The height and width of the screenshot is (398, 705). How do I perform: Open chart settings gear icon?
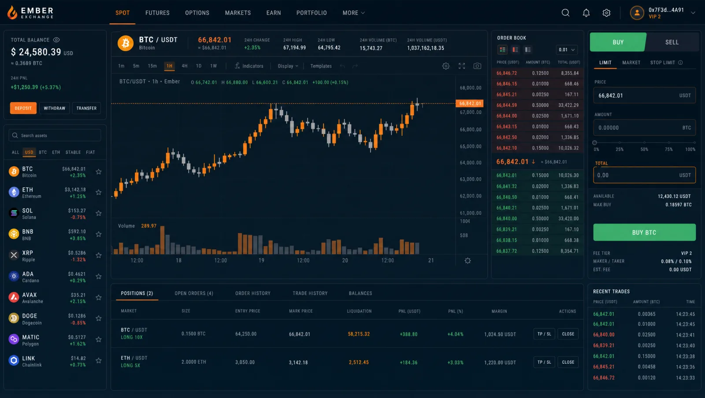point(446,66)
